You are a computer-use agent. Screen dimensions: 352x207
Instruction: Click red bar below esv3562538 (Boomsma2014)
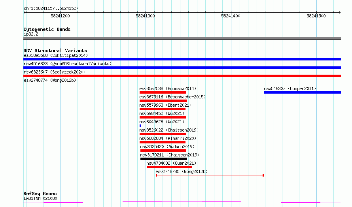[x=163, y=92]
